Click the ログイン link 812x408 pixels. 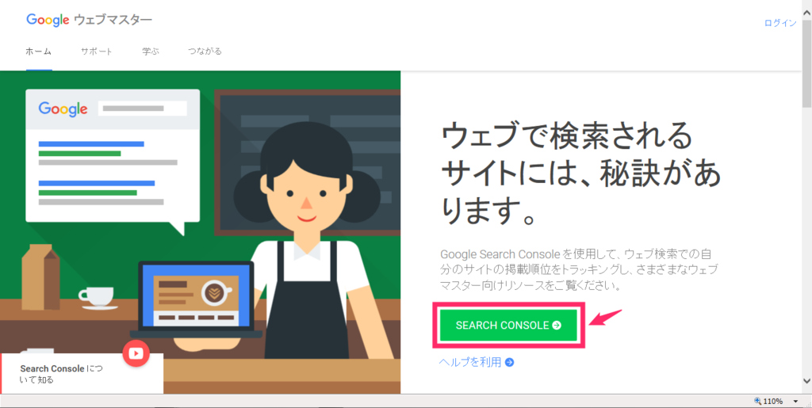pos(780,23)
